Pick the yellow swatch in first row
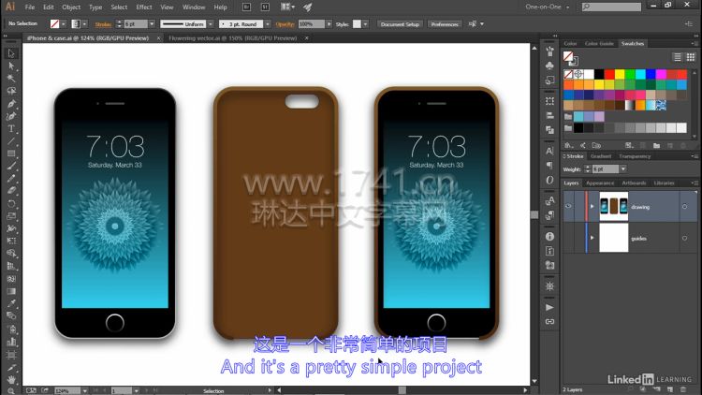The width and height of the screenshot is (702, 395). [620, 74]
